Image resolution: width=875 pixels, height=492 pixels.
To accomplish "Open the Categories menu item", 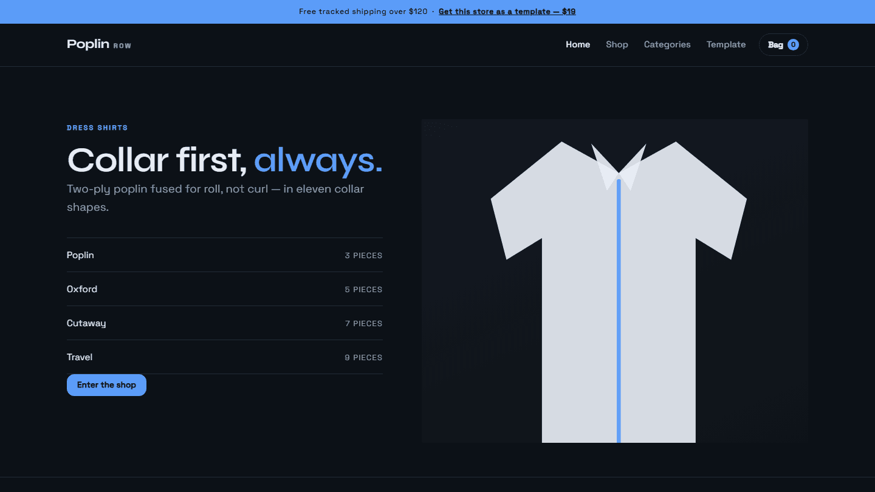I will (667, 44).
